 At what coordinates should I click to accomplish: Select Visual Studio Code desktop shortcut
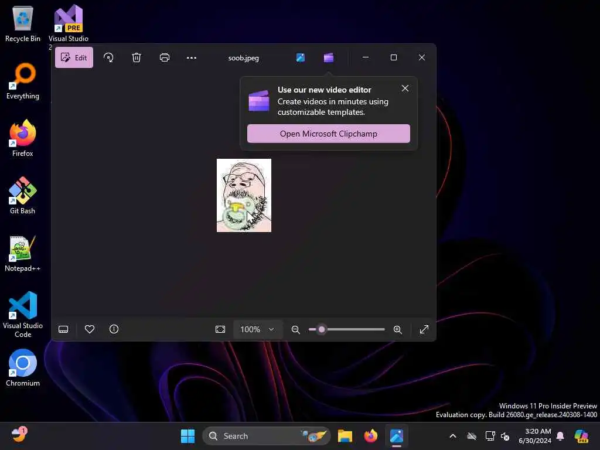point(23,315)
